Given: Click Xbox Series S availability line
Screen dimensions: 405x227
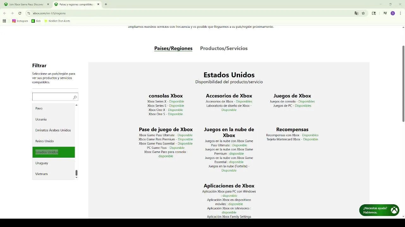Looking at the screenshot, I should (x=166, y=106).
